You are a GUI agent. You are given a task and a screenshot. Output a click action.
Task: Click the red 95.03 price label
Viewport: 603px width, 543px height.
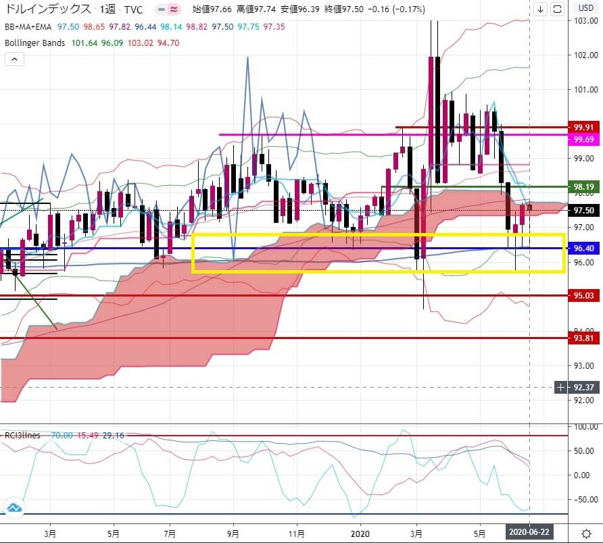point(583,296)
